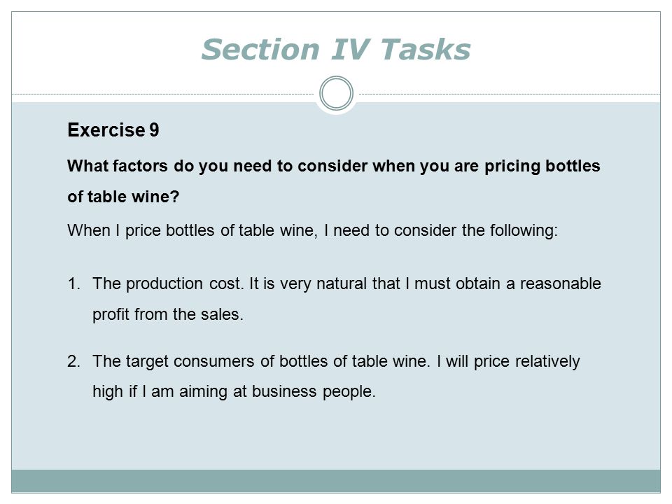The image size is (672, 504).
Task: Click the word 'relatively' in item two
Action: click(x=547, y=361)
